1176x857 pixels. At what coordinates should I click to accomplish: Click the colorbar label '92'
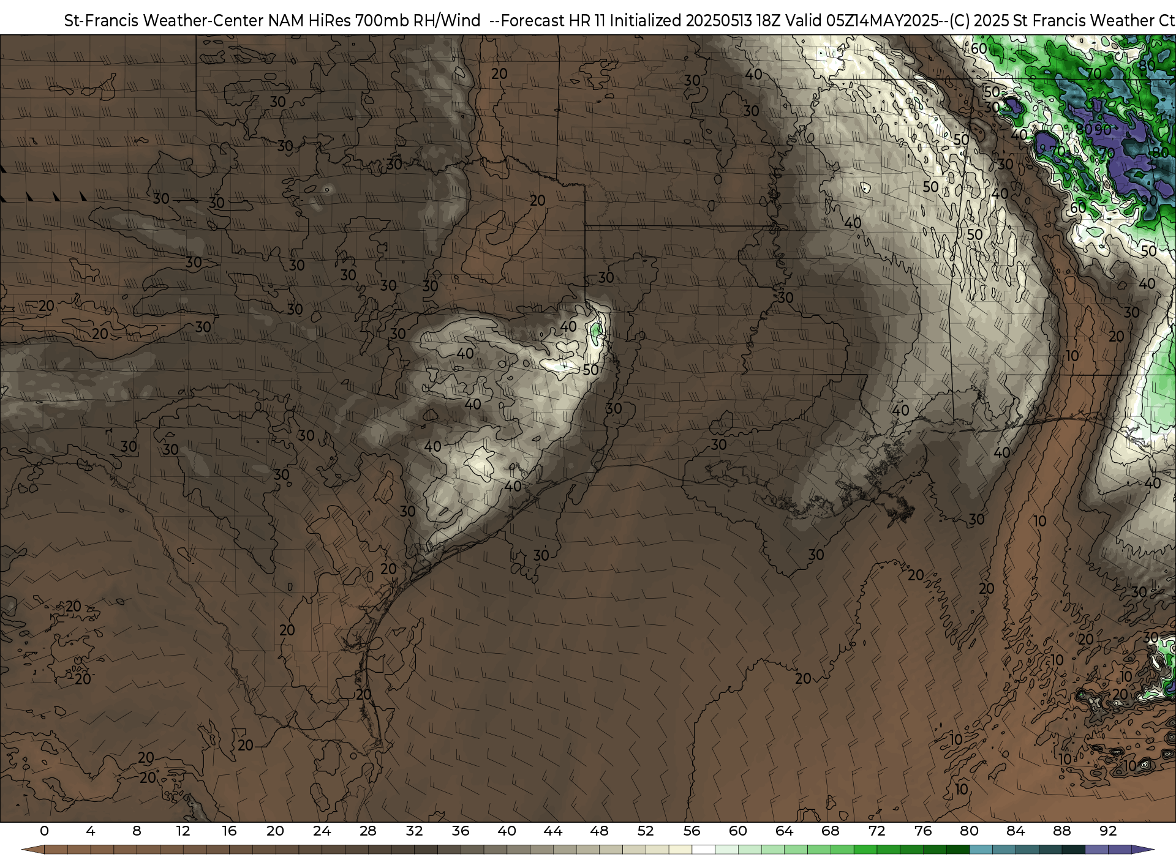point(1108,831)
